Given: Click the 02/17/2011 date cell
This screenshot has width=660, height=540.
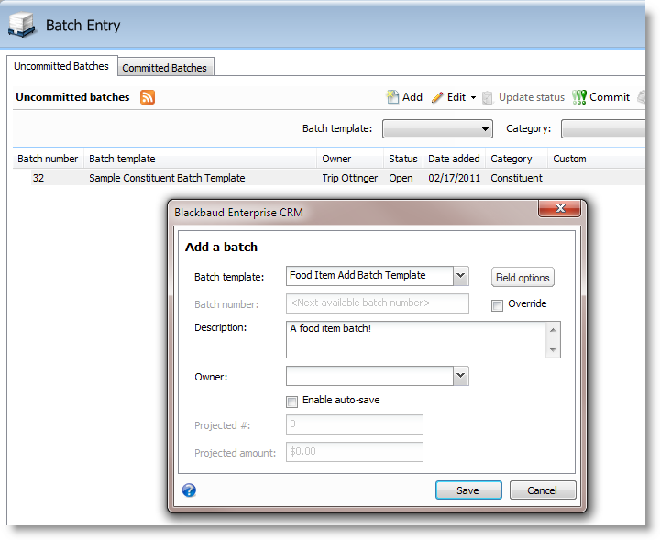Looking at the screenshot, I should click(x=454, y=178).
